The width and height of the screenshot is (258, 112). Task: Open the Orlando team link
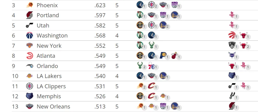pos(47,66)
